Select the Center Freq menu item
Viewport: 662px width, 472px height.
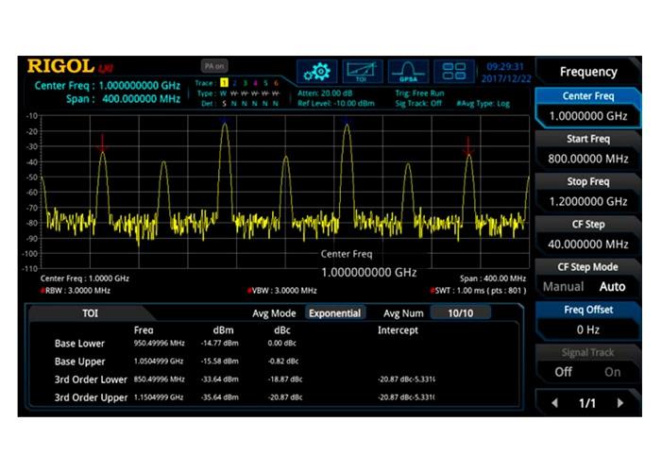point(587,106)
